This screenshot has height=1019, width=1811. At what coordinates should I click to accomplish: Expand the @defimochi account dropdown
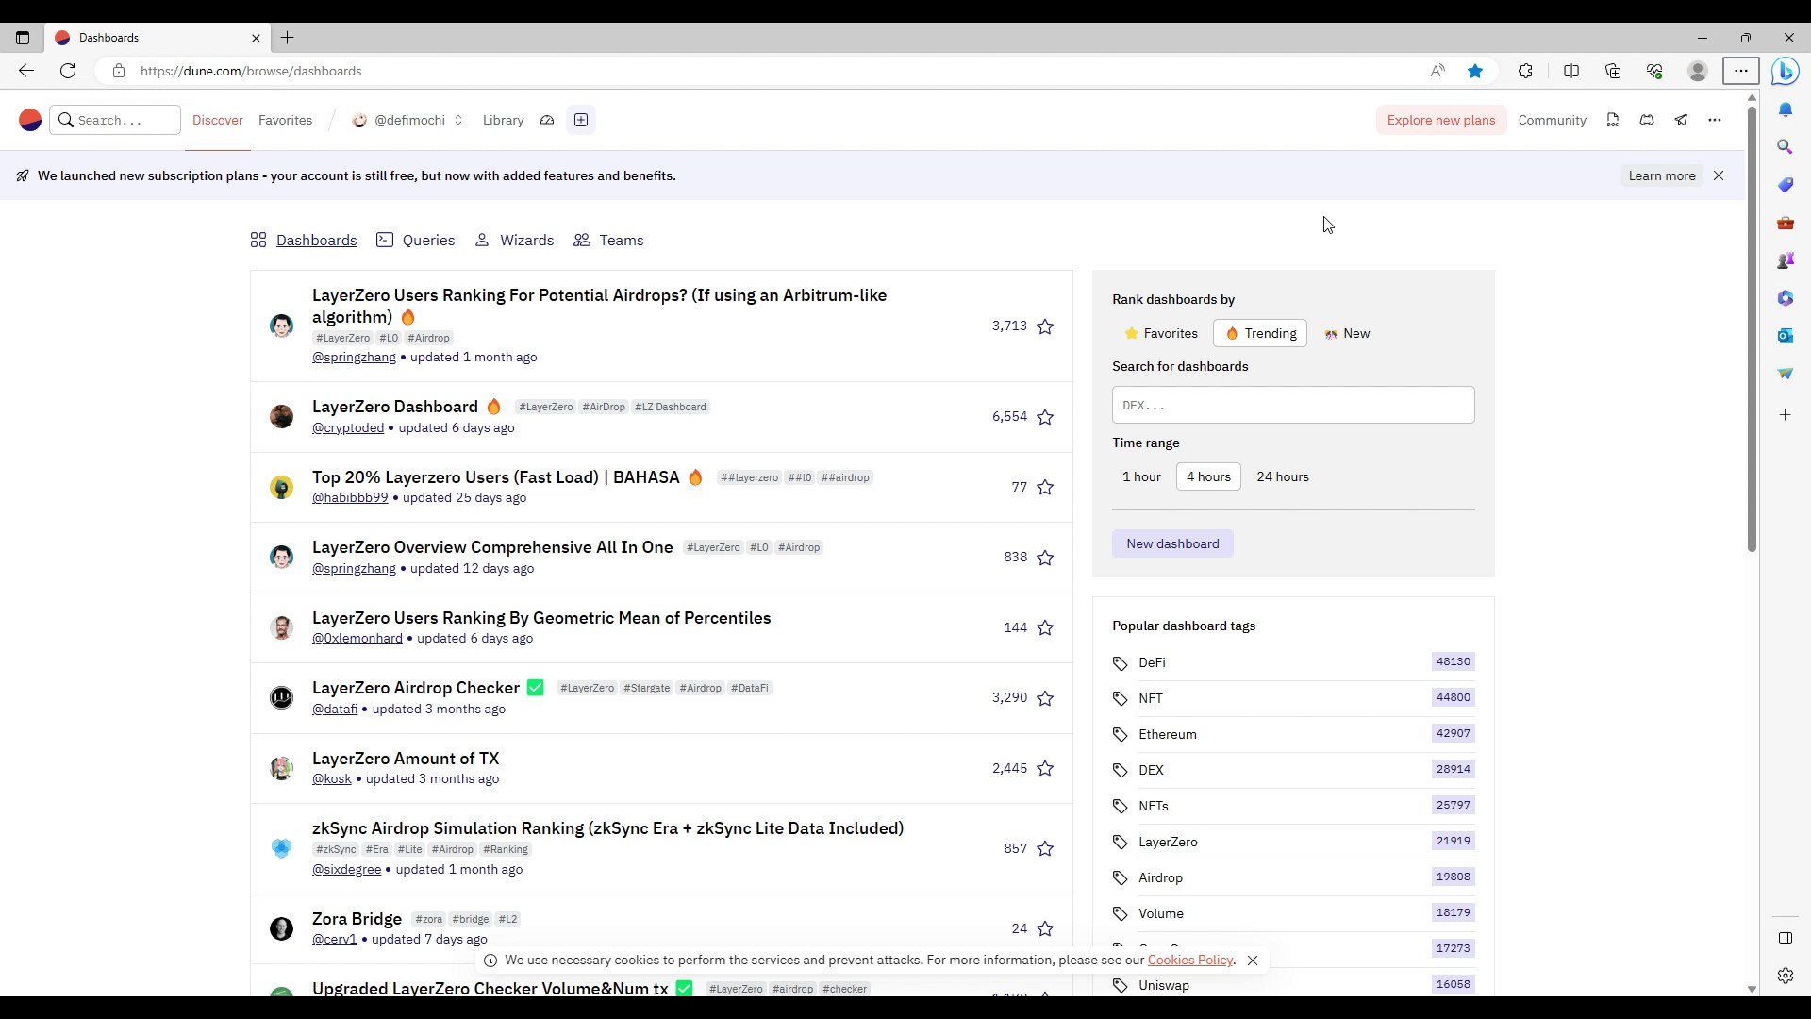pyautogui.click(x=459, y=120)
